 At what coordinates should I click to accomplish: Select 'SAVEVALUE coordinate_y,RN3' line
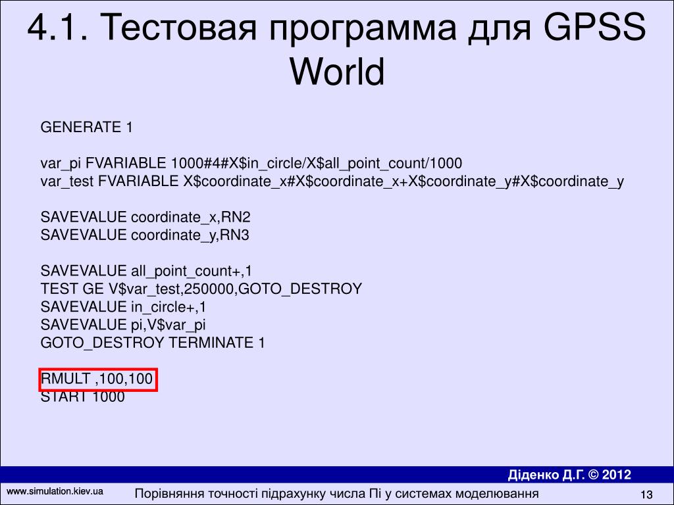click(x=145, y=235)
